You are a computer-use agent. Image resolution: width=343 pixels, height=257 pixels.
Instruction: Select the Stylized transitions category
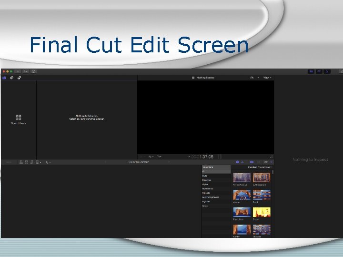click(216, 201)
